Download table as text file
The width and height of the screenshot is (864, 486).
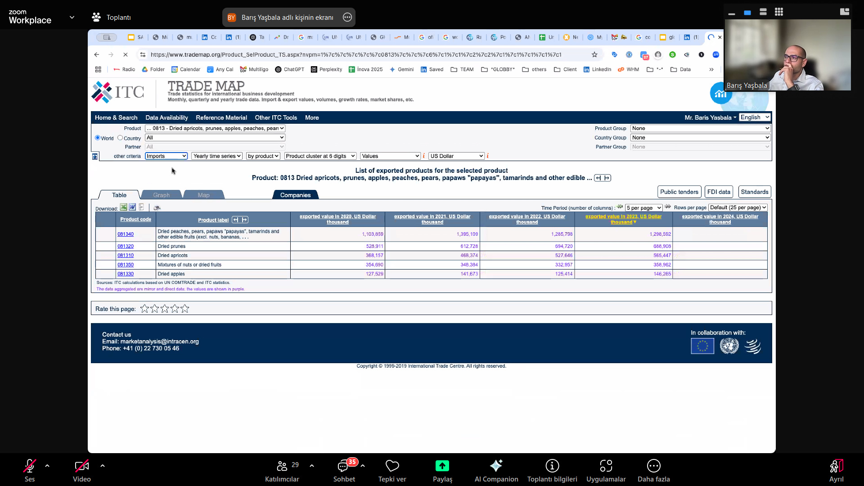[x=141, y=207]
